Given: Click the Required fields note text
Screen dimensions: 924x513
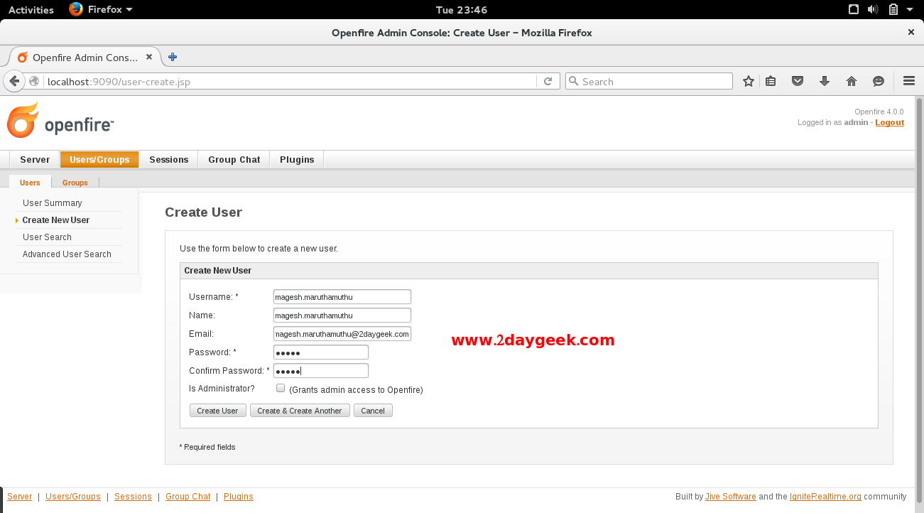Looking at the screenshot, I should [x=207, y=447].
